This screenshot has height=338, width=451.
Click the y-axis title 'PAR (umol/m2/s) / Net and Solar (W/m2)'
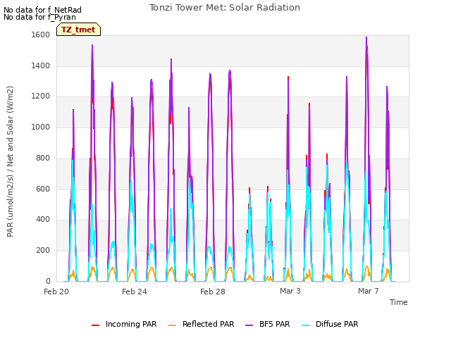click(10, 161)
